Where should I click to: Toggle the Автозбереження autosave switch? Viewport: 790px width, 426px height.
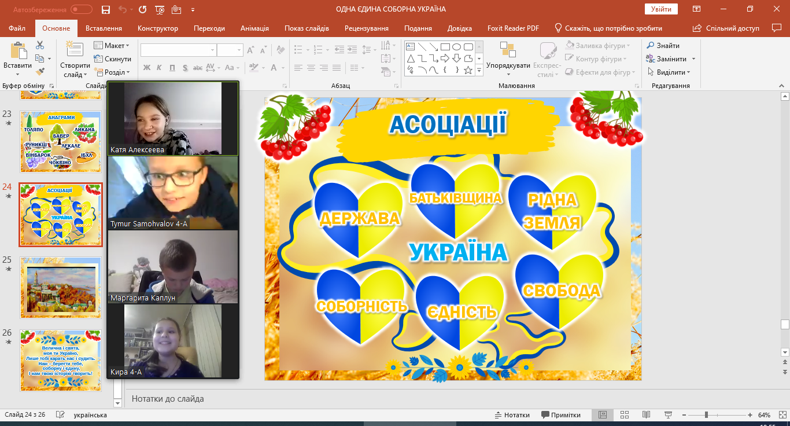[x=82, y=9]
